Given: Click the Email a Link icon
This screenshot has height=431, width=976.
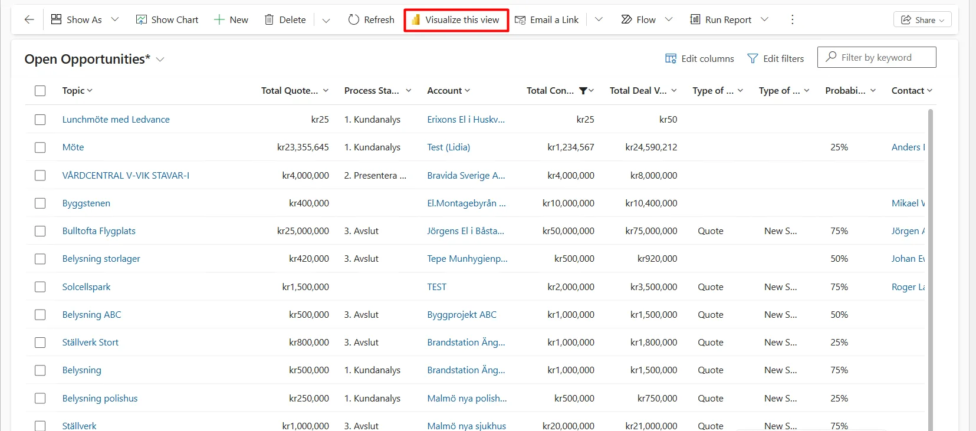Looking at the screenshot, I should 520,19.
